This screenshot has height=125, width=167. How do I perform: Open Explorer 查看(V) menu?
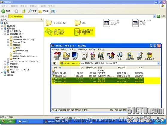click(x=24, y=6)
